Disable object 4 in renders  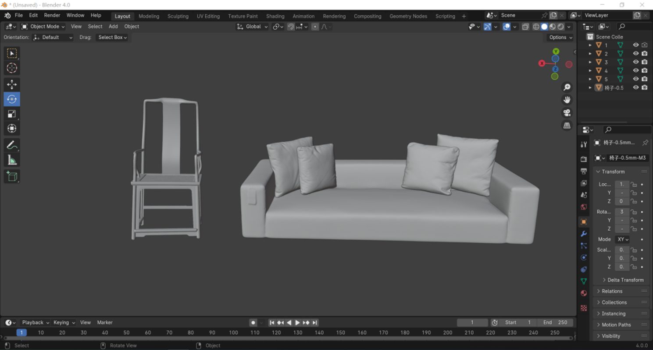coord(644,70)
